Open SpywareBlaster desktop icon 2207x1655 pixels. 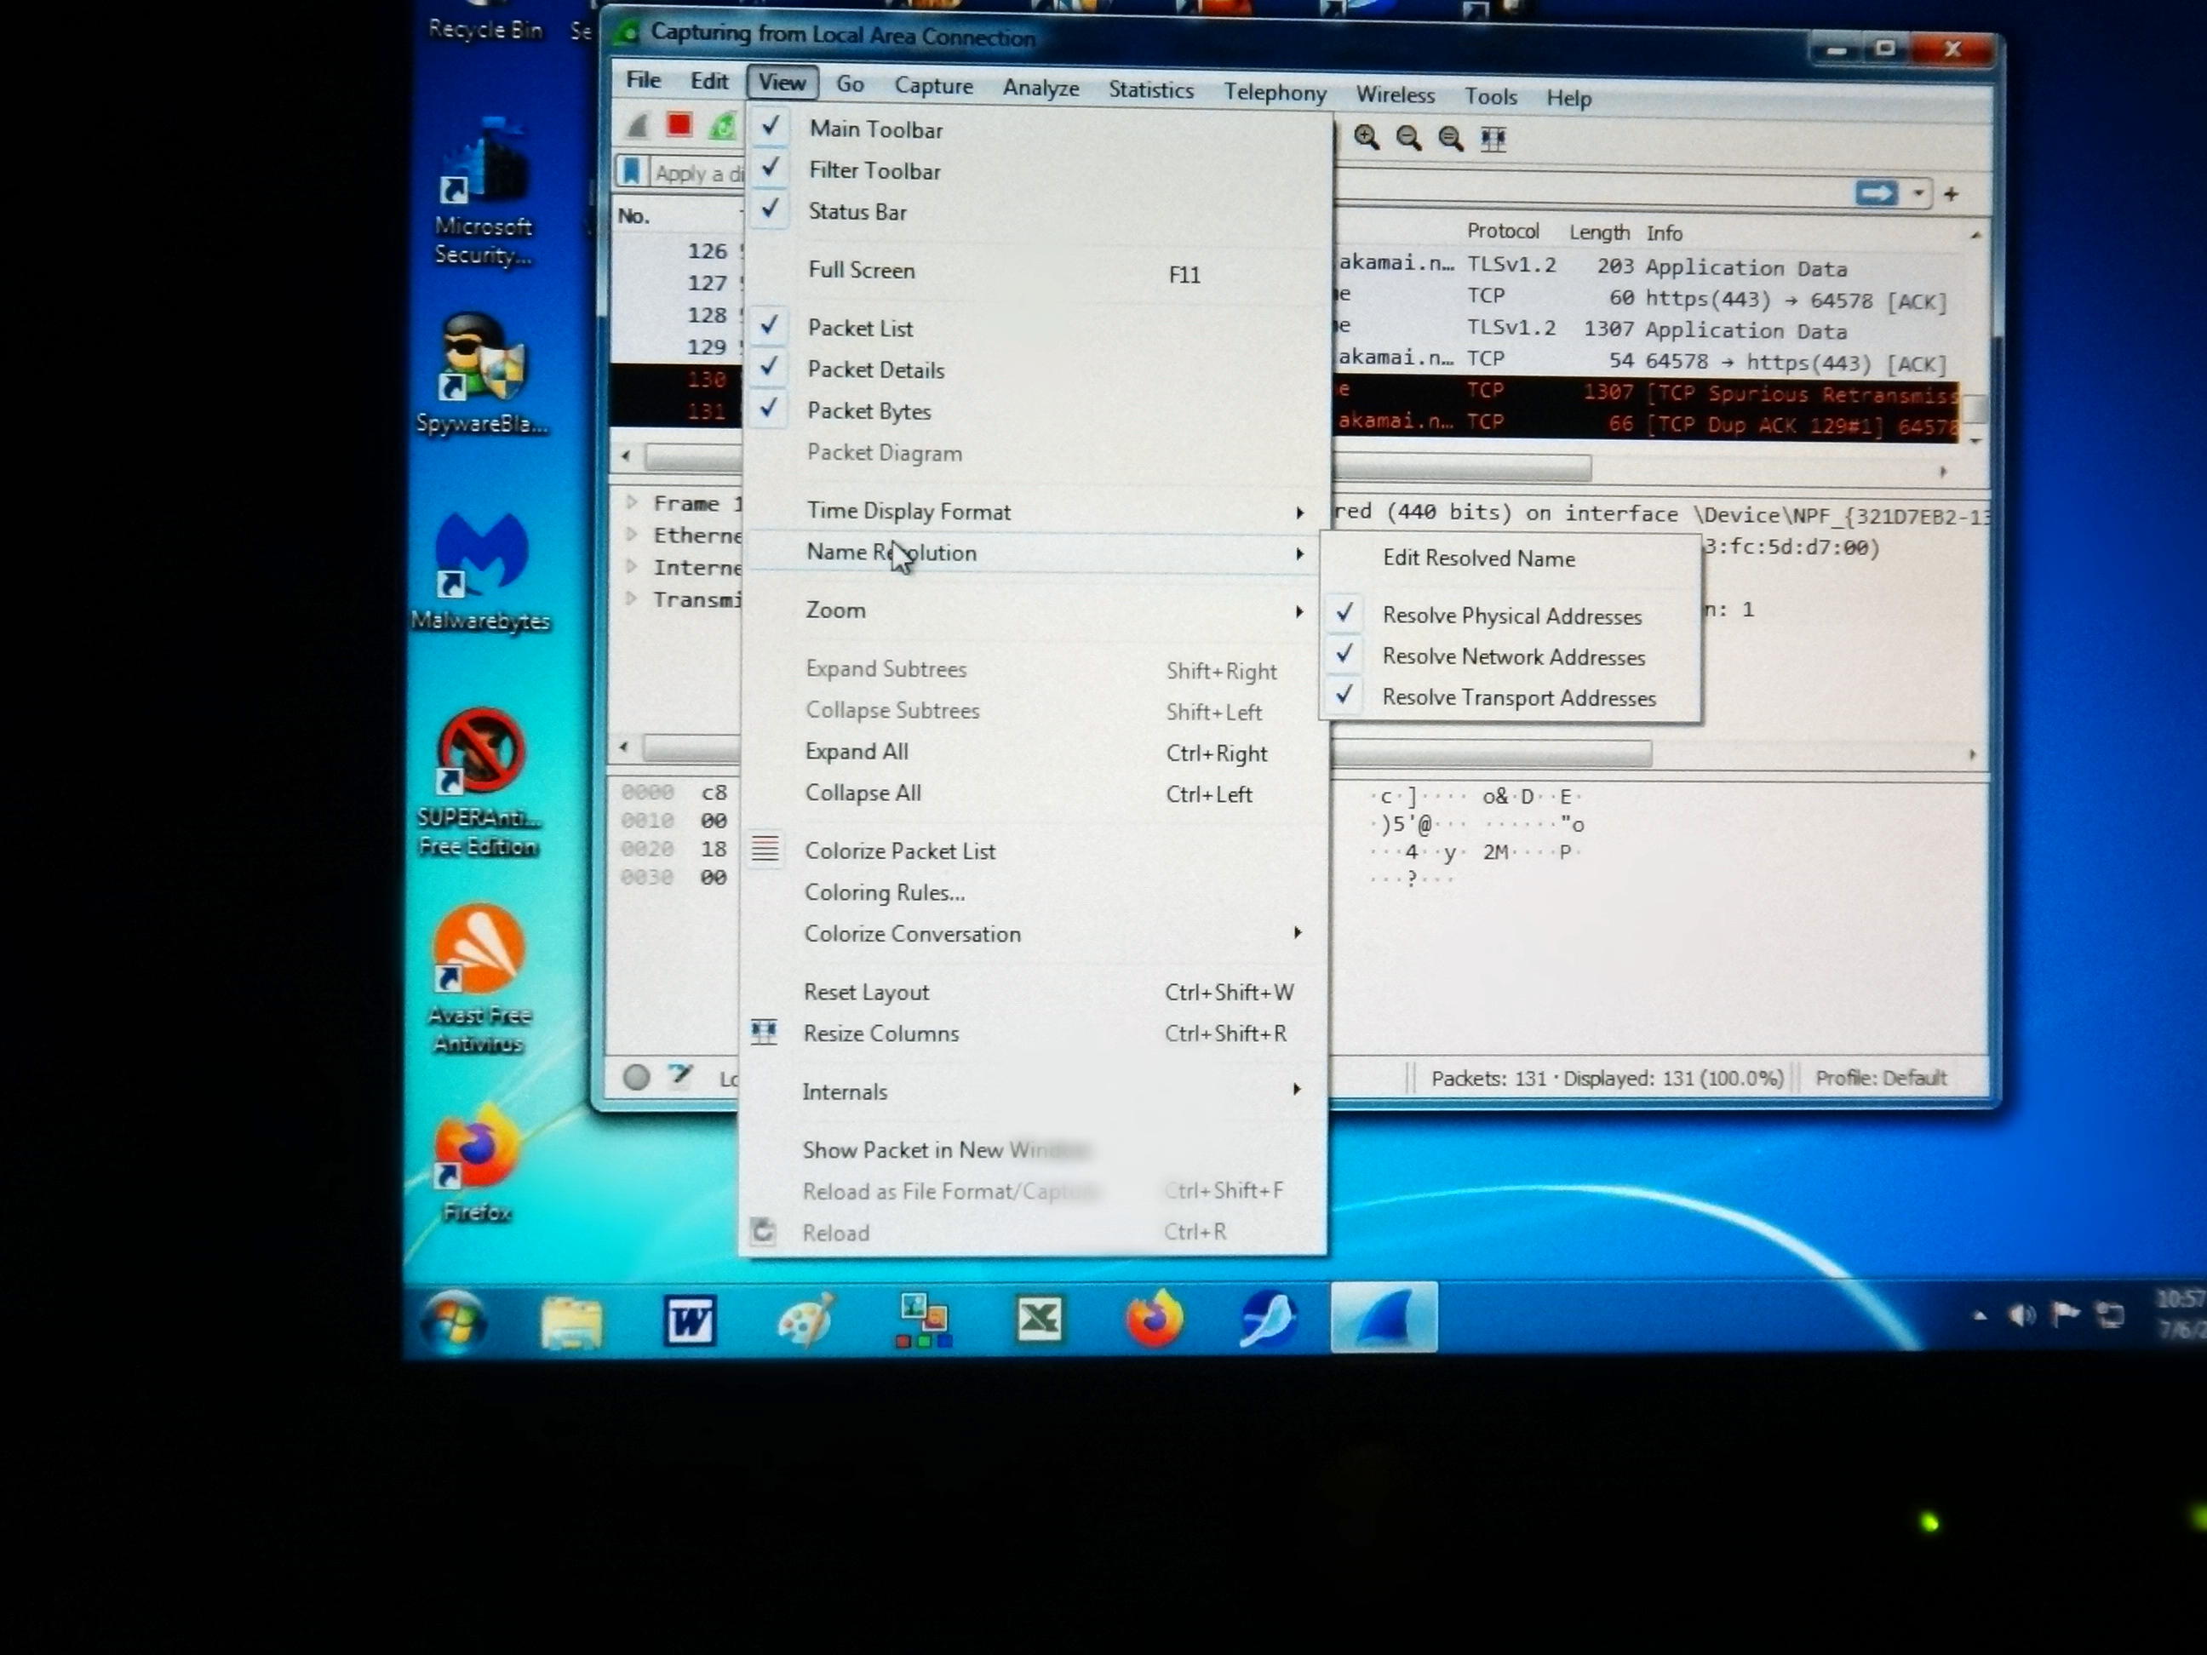click(483, 375)
